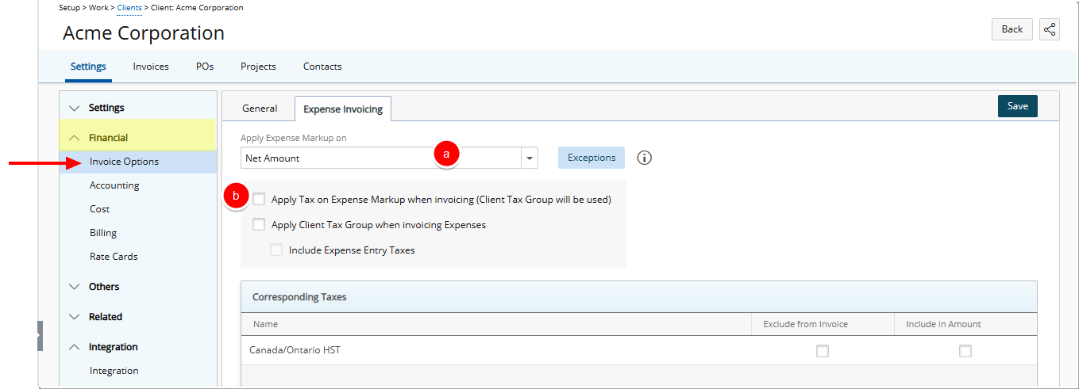Expand the Others section
The width and height of the screenshot is (1079, 389).
[75, 287]
